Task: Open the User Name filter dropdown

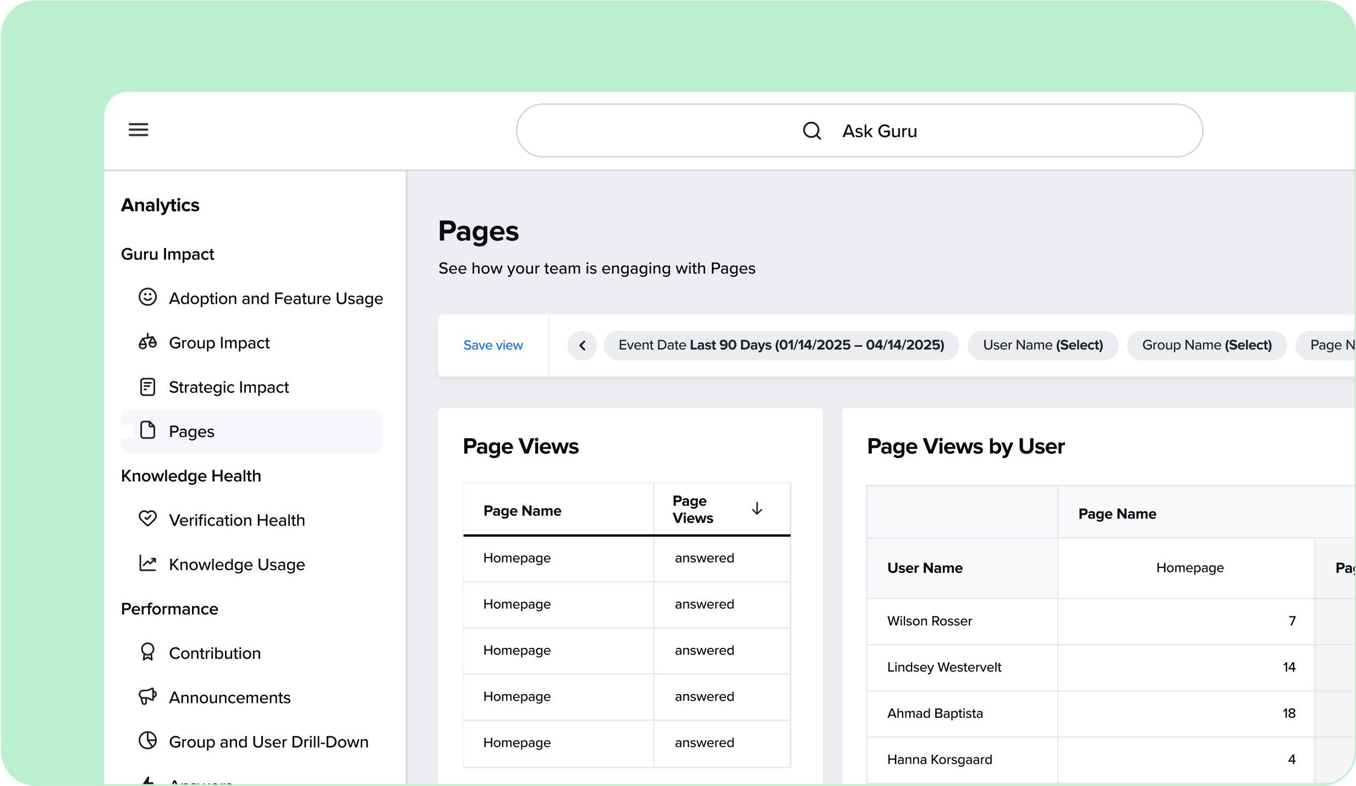Action: click(1043, 345)
